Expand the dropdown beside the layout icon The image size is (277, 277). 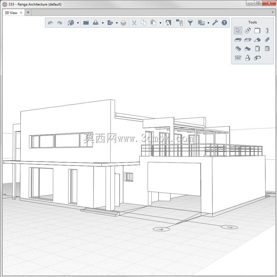(x=209, y=23)
